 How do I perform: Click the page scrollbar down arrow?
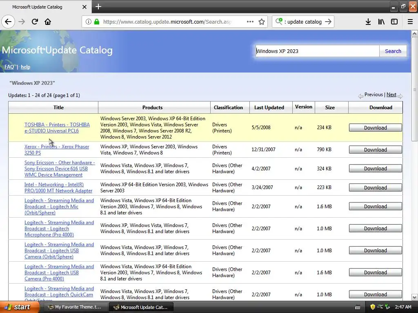pyautogui.click(x=415, y=297)
